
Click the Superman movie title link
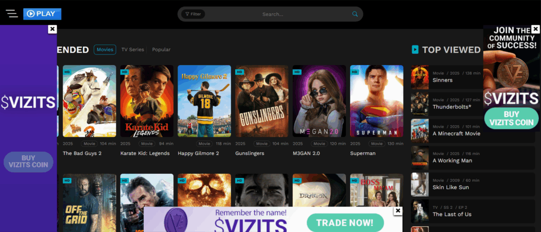pos(363,153)
